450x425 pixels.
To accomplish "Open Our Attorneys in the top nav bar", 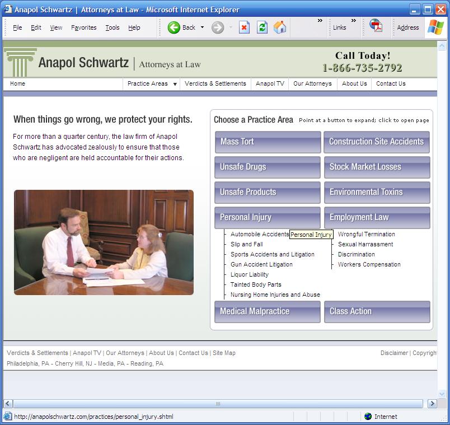I will 312,83.
